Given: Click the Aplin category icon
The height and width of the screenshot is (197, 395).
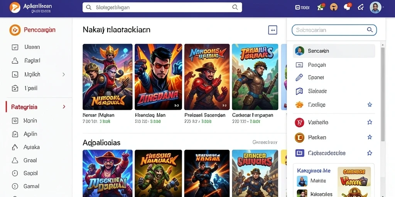Looking at the screenshot, I should (15, 134).
